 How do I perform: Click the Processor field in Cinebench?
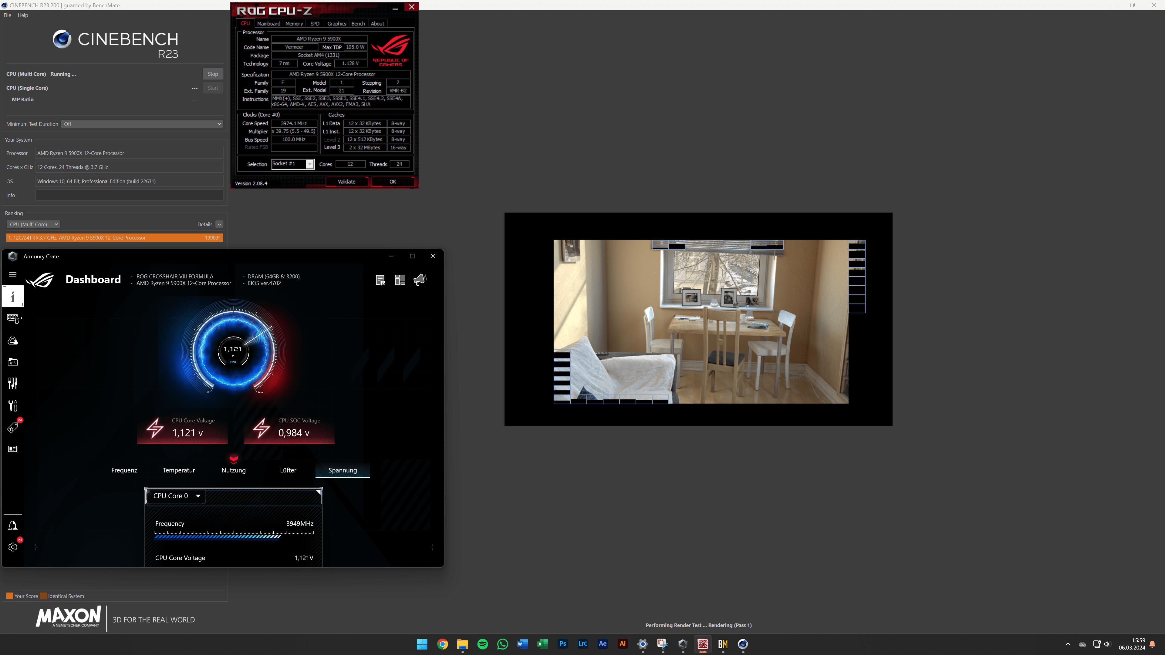coord(129,153)
